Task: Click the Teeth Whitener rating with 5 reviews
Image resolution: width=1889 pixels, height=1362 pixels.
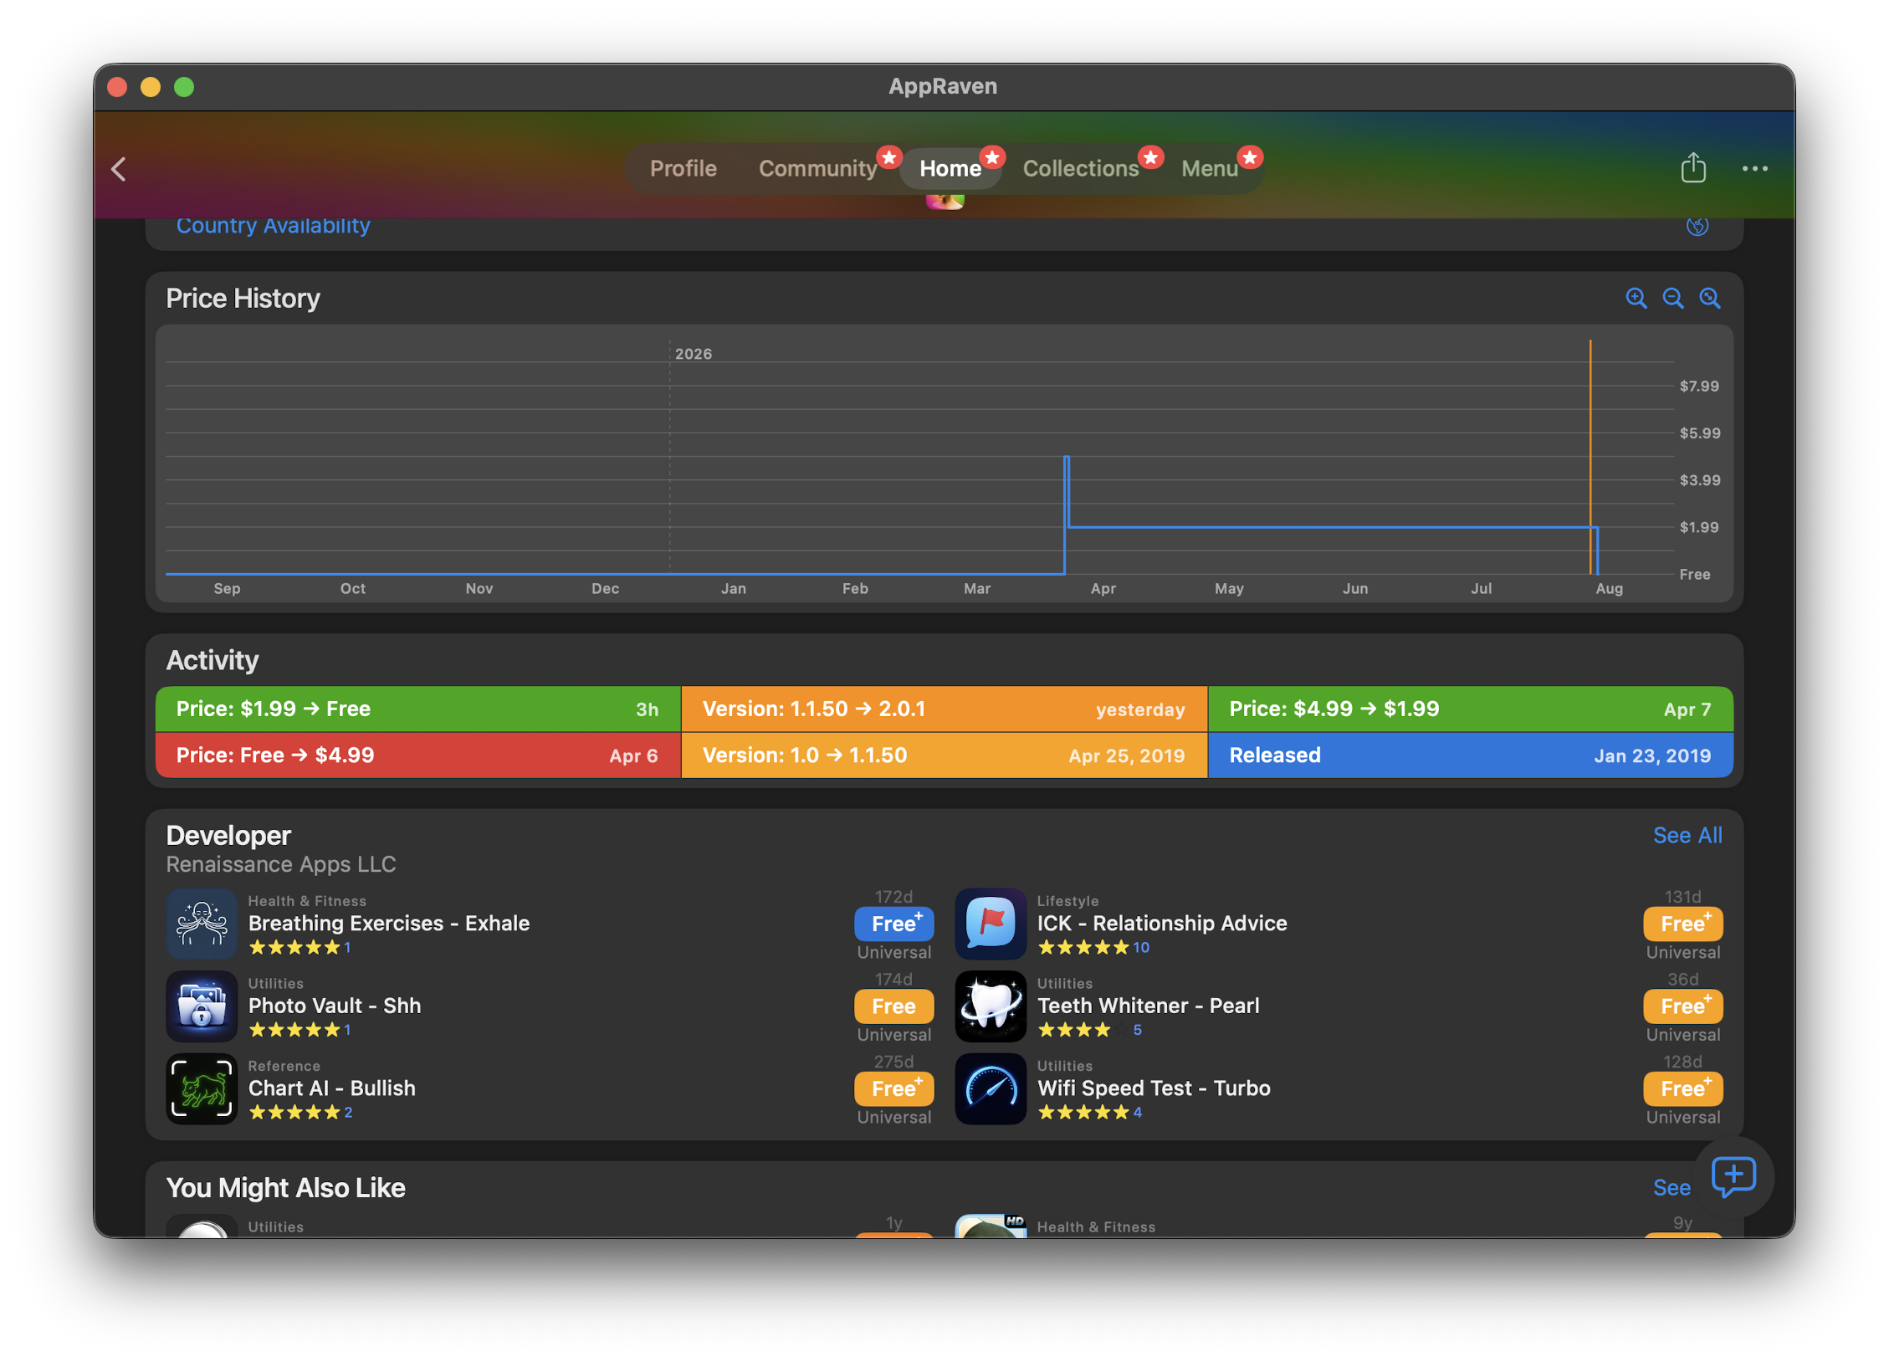Action: tap(1088, 1030)
